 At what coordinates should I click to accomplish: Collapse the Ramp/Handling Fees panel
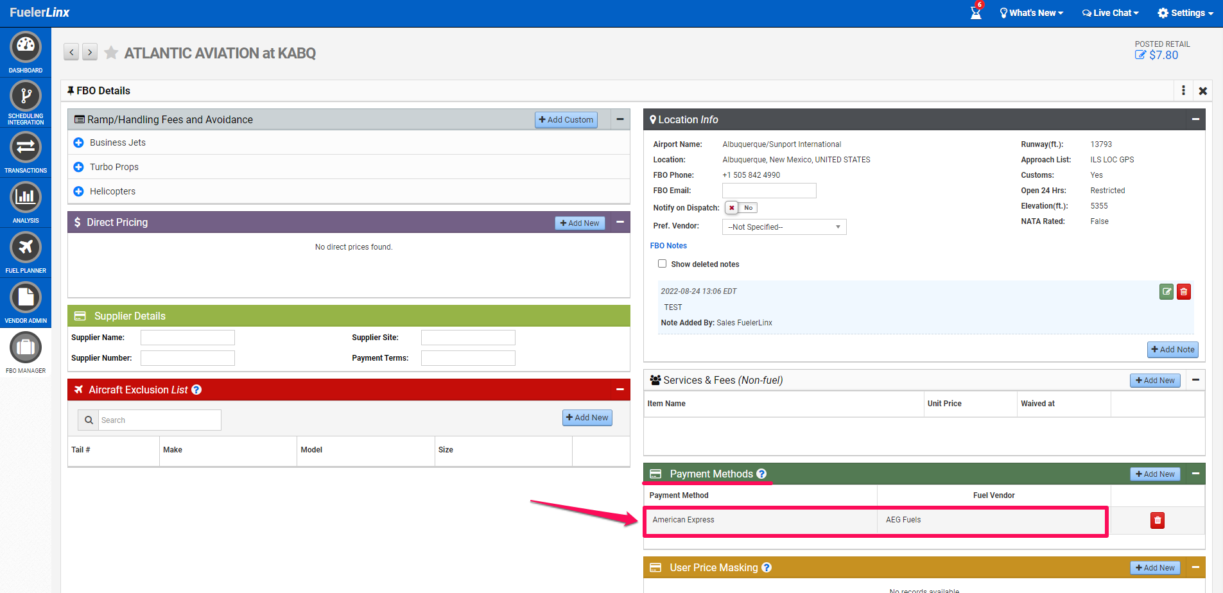[620, 119]
